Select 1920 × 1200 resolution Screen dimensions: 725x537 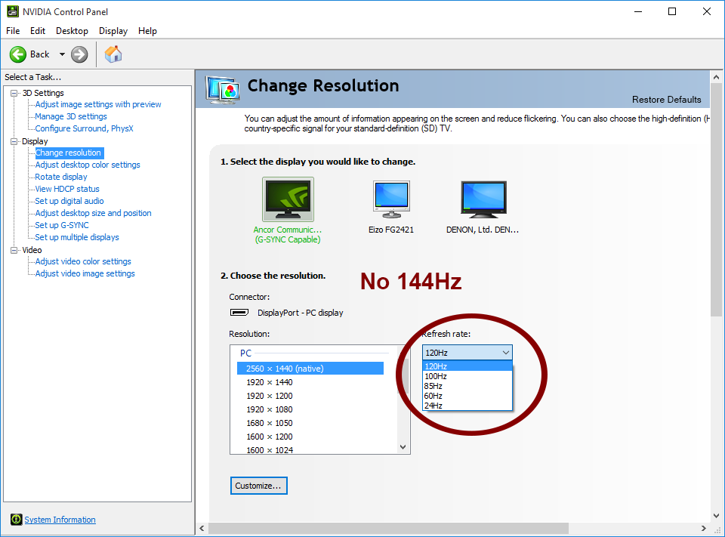coord(270,396)
